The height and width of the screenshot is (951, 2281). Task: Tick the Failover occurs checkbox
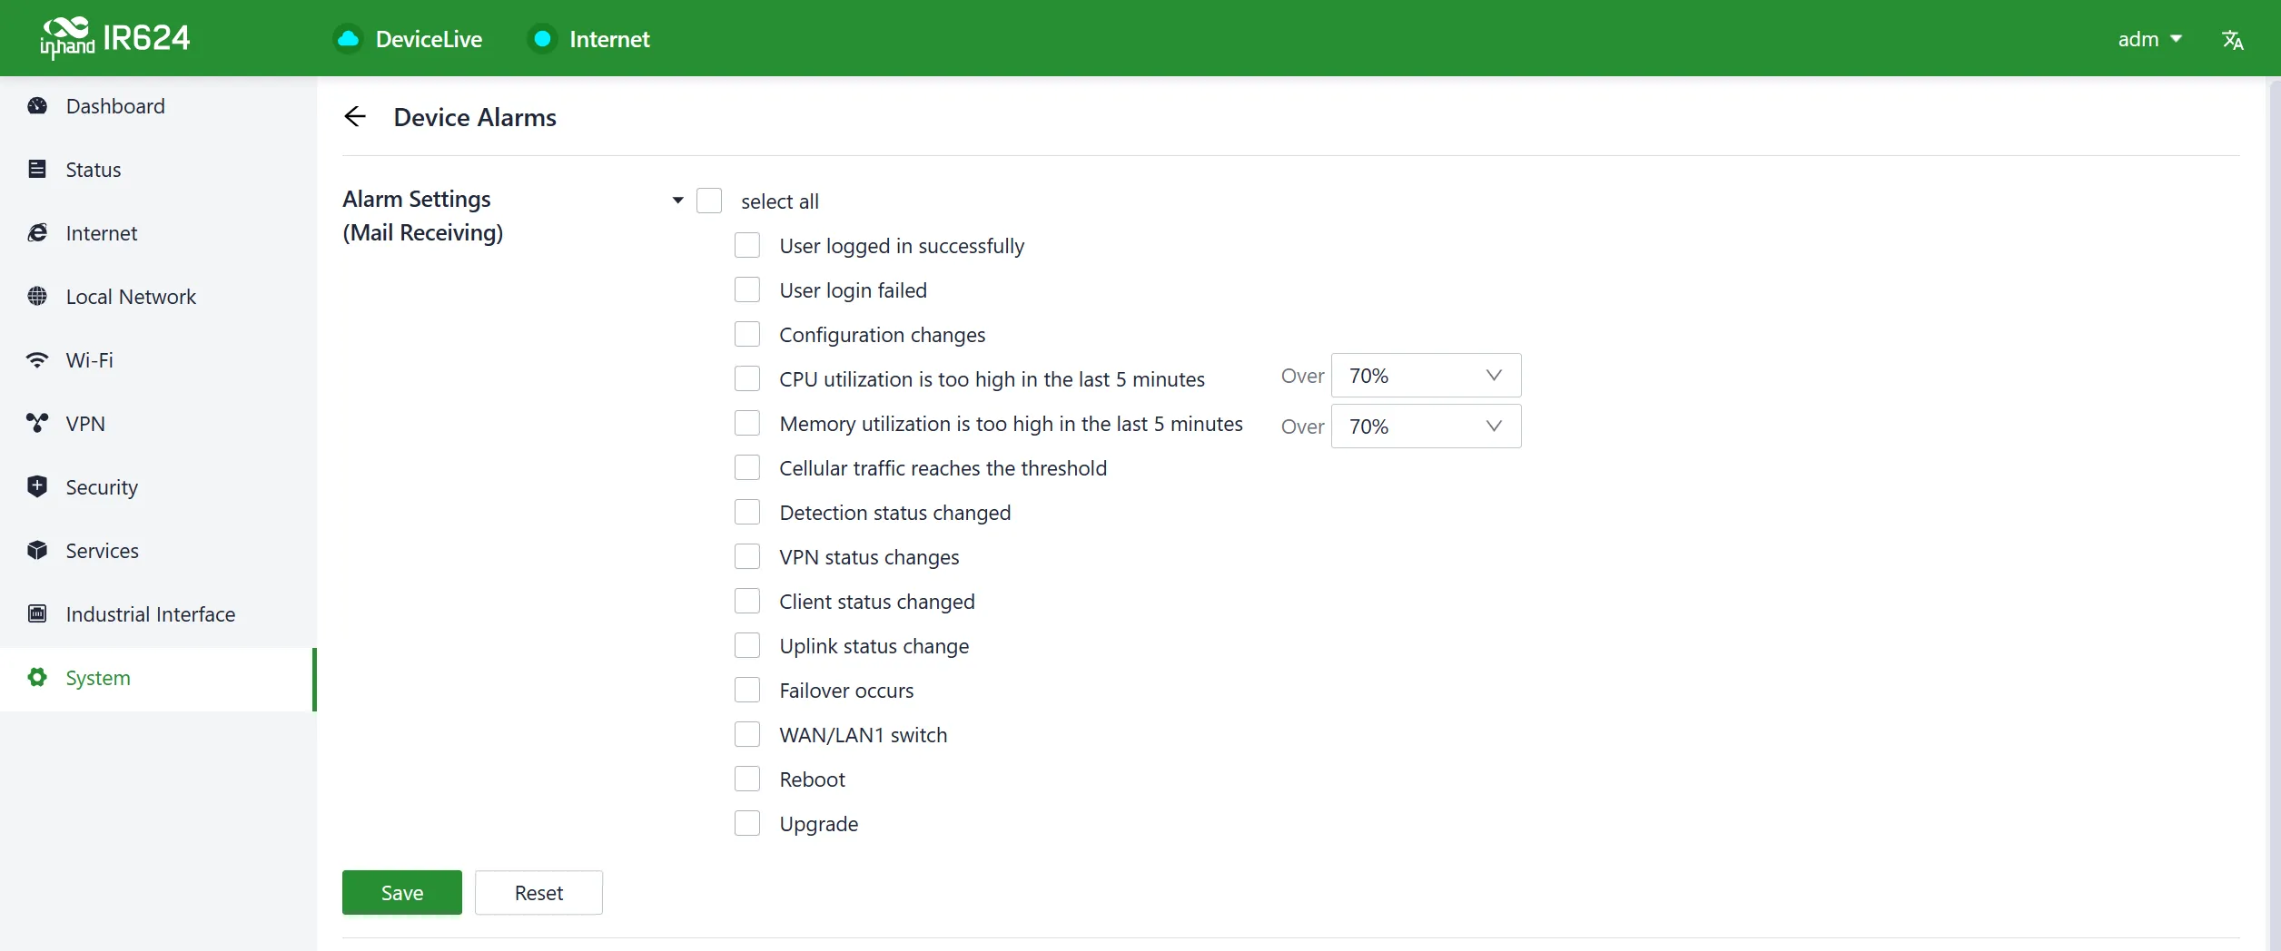747,690
